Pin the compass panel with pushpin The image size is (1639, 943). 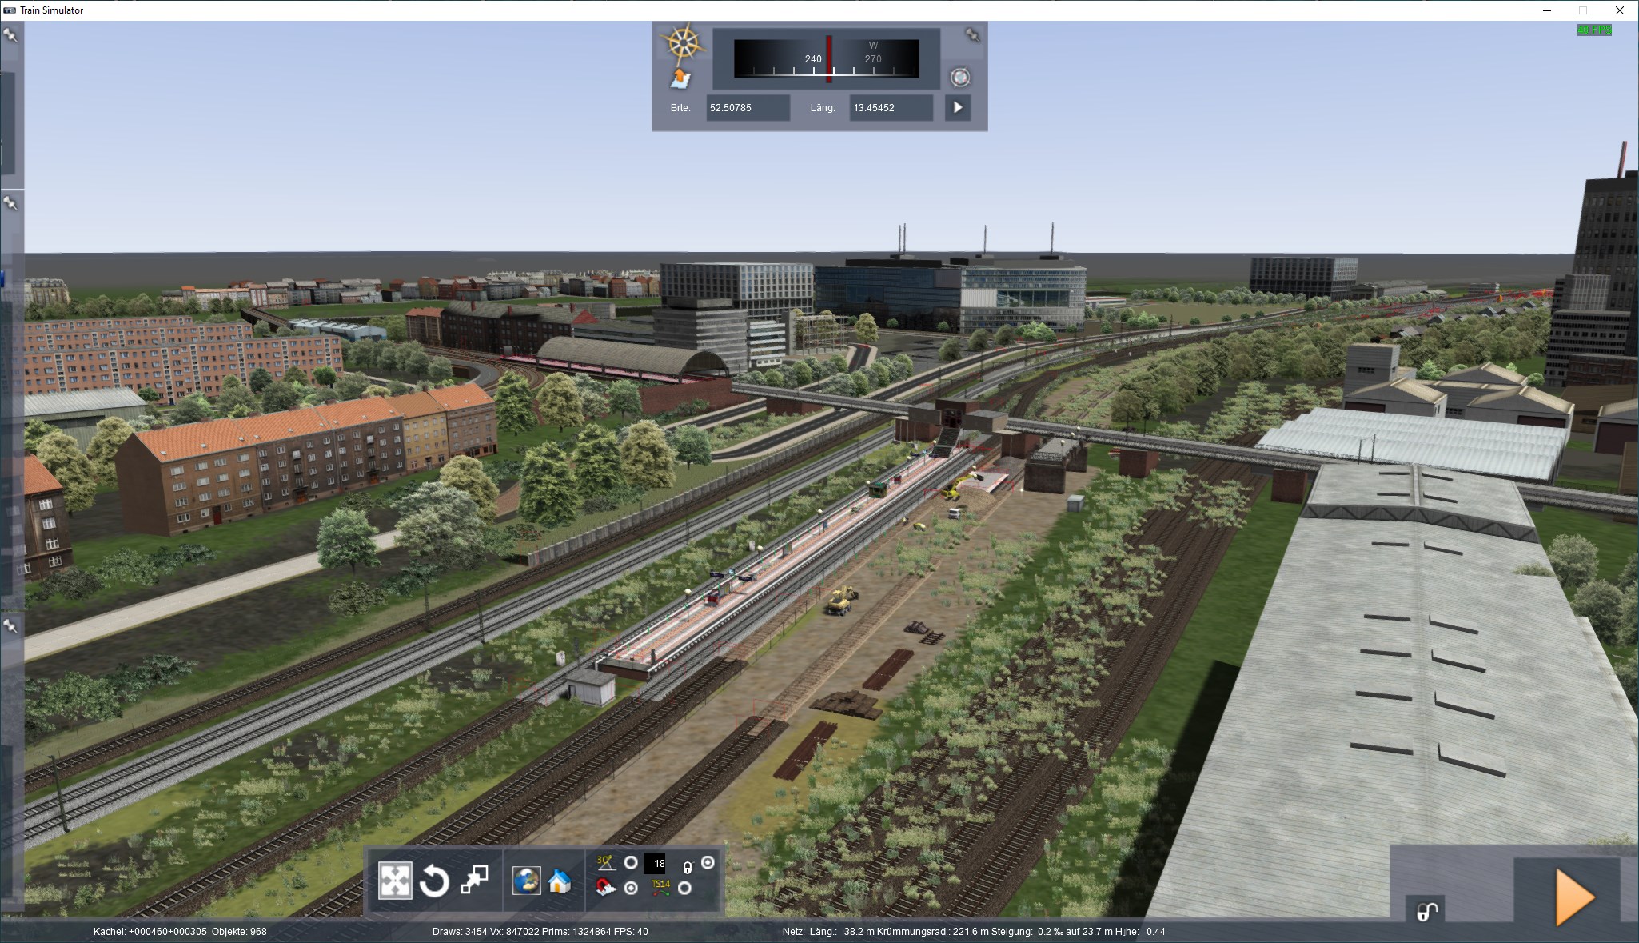(971, 35)
